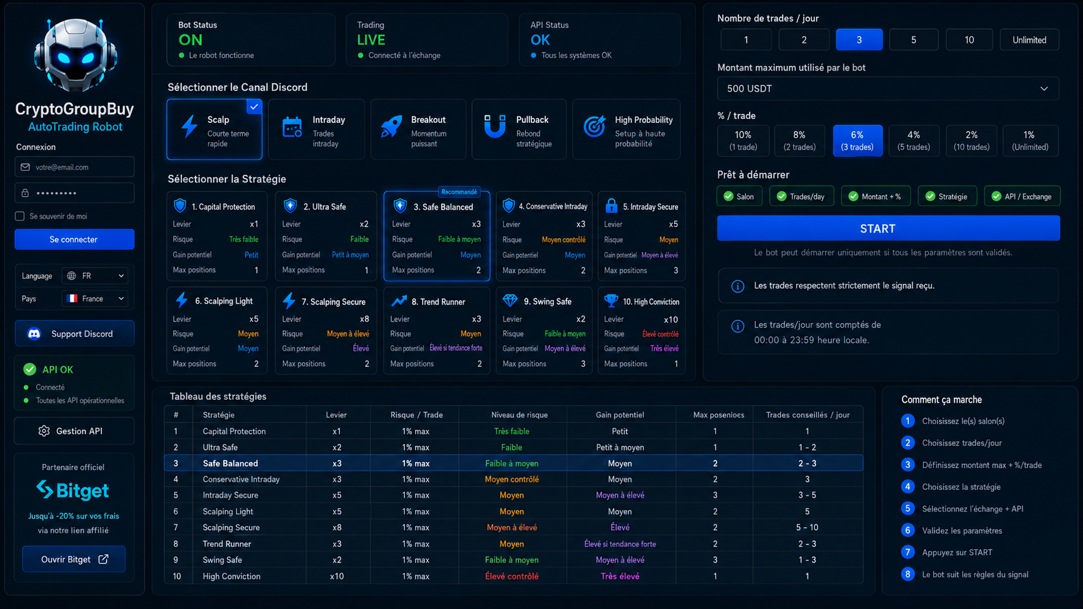Click the info icon beside trades/jour note

(x=738, y=326)
